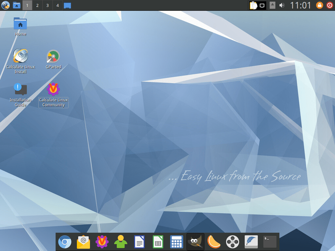Open the green user chat application
The width and height of the screenshot is (335, 251).
[121, 242]
